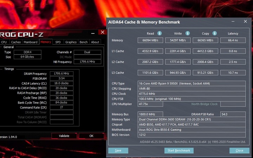The image size is (253, 158).
Task: Click the Chipset field AMD B550
Action: point(192,124)
